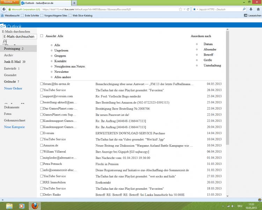Close the add-on bar with the x
The image size is (262, 210).
pos(2,200)
